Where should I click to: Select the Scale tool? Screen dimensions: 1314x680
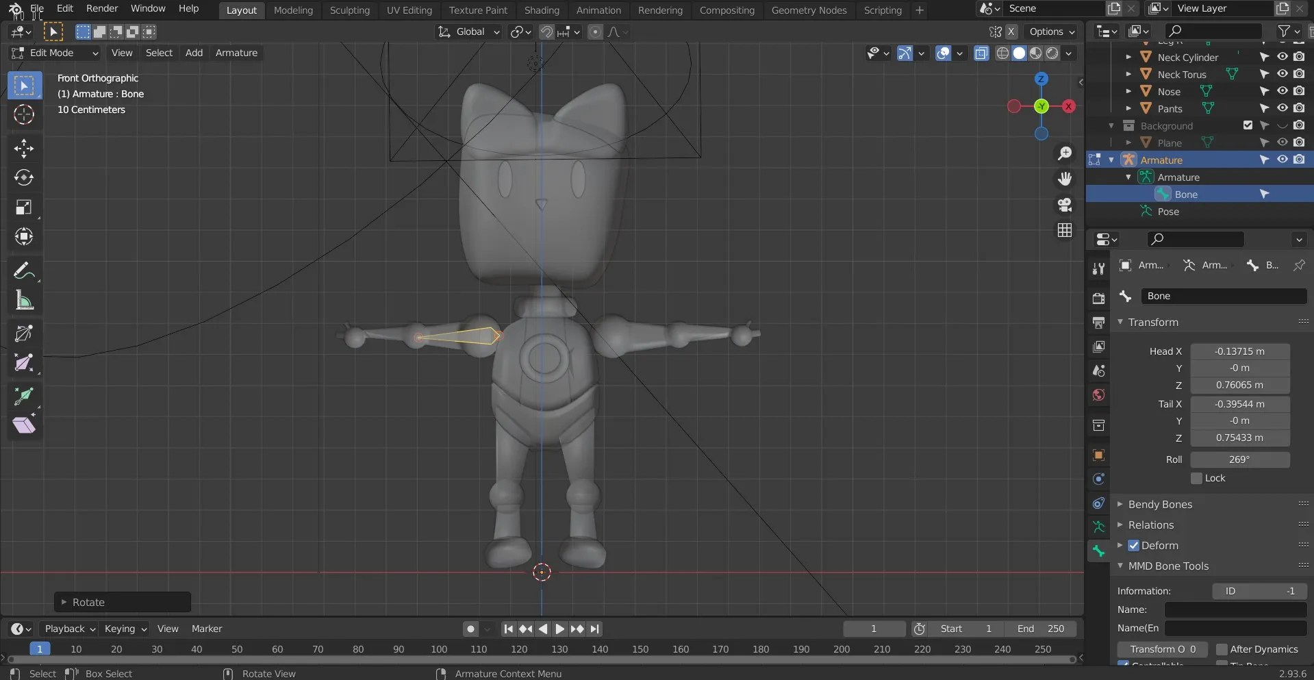coord(24,207)
